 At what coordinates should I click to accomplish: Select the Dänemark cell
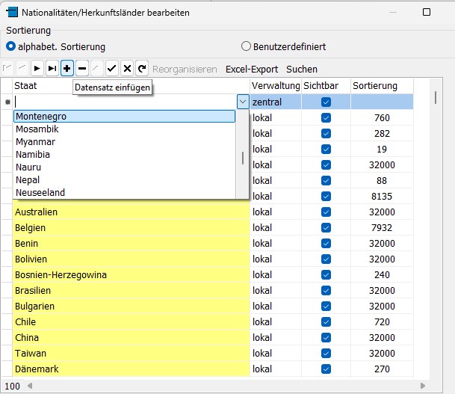pyautogui.click(x=131, y=369)
